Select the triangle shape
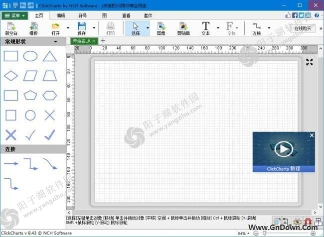 point(49,56)
